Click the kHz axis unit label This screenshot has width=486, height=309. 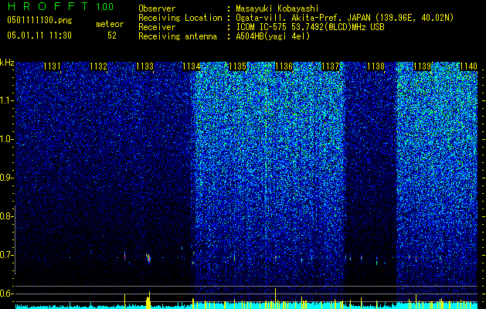[x=7, y=63]
